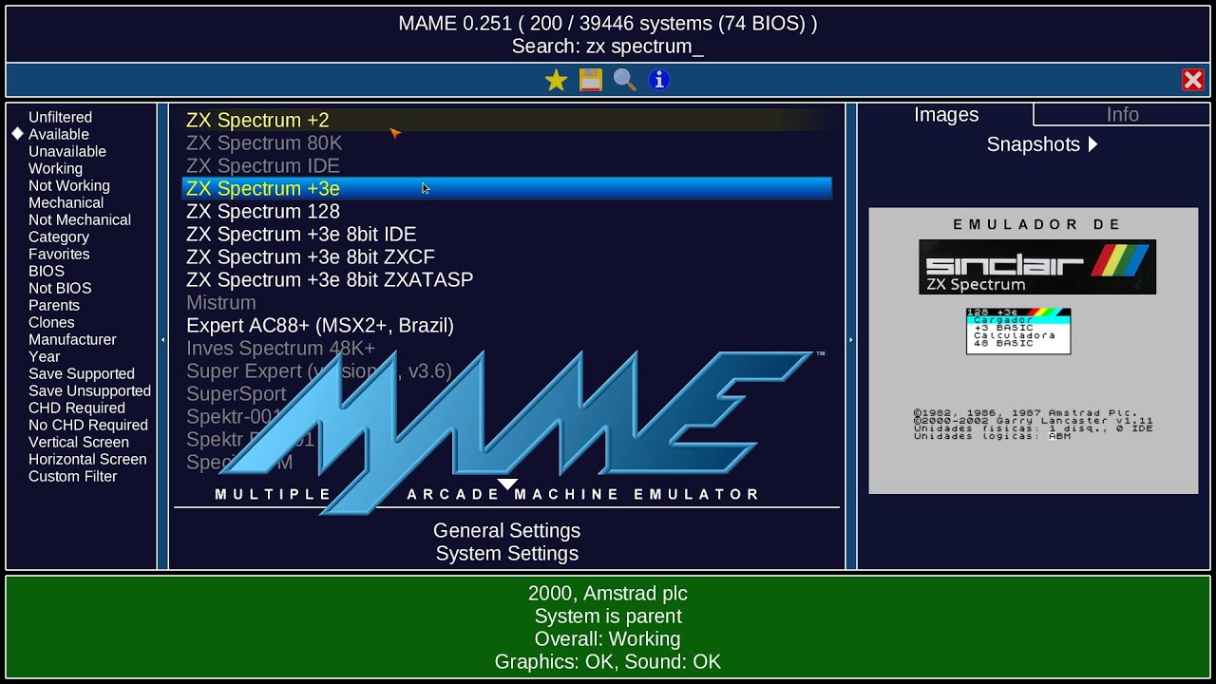Select the Not Working filter
This screenshot has height=684, width=1216.
click(x=69, y=186)
